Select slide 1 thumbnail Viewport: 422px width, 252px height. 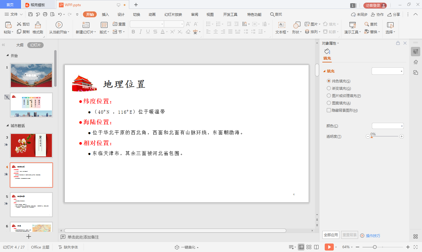coord(31,75)
